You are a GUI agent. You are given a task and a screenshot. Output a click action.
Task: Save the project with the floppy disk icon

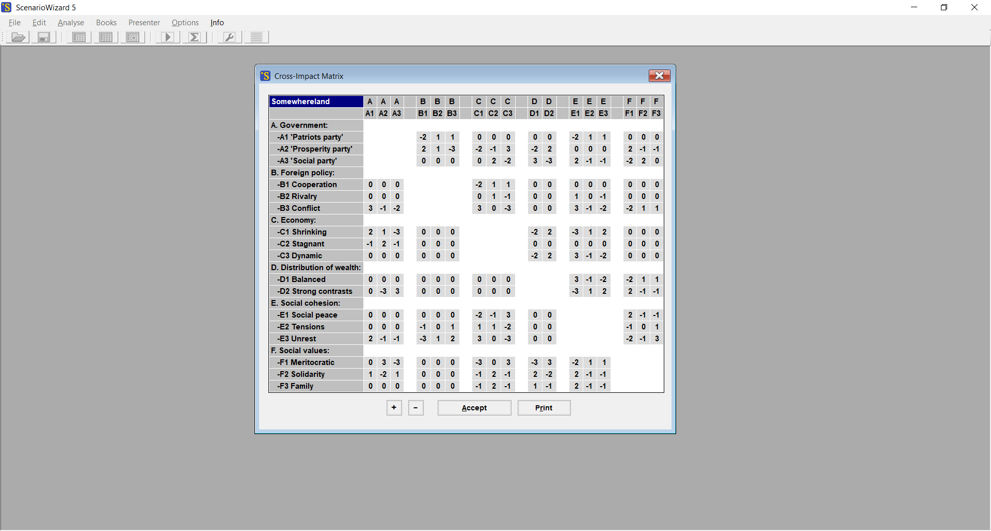click(x=44, y=37)
